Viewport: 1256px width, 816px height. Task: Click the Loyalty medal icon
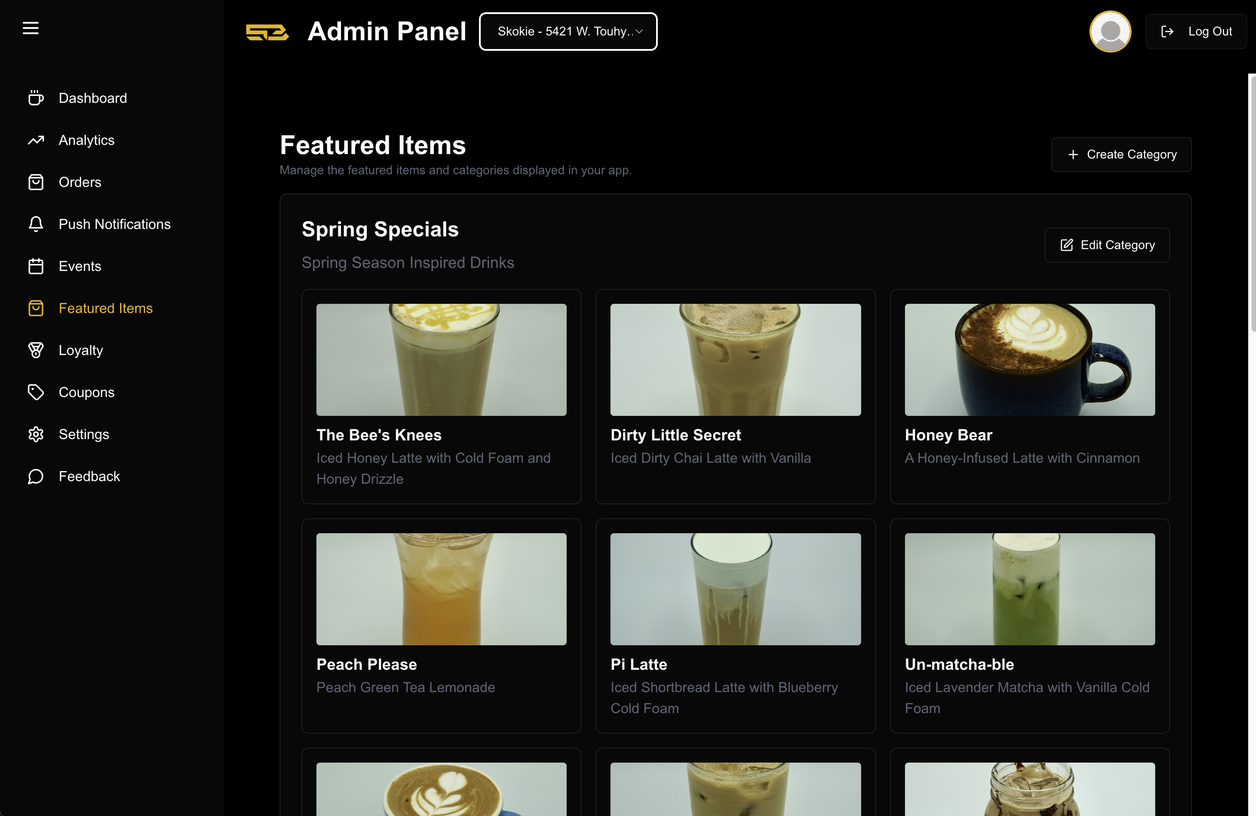pos(35,350)
